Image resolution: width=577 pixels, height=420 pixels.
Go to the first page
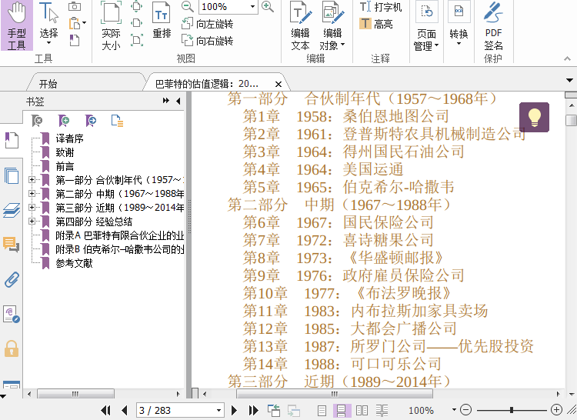tap(106, 410)
